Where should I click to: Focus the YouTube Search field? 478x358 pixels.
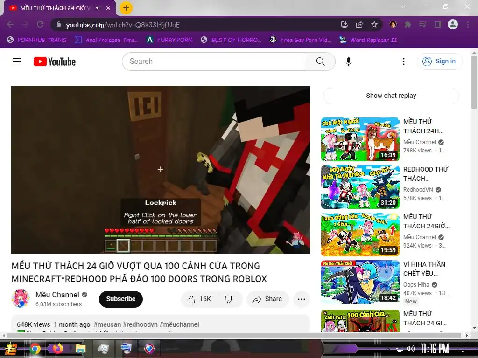(x=214, y=62)
